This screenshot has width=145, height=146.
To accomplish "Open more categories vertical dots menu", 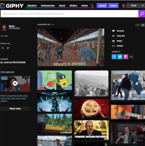I will [x=92, y=6].
